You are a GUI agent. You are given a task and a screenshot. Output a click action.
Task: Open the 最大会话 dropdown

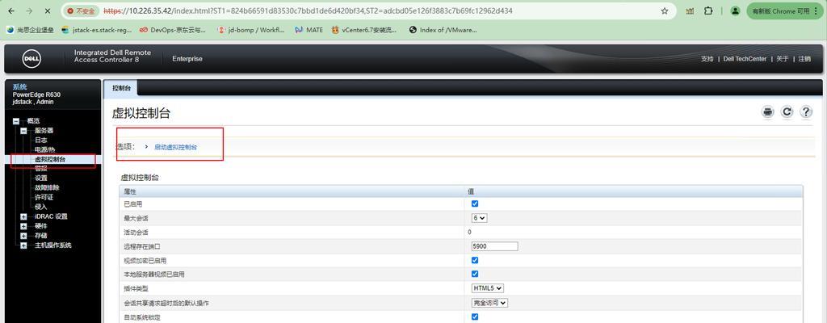(480, 217)
